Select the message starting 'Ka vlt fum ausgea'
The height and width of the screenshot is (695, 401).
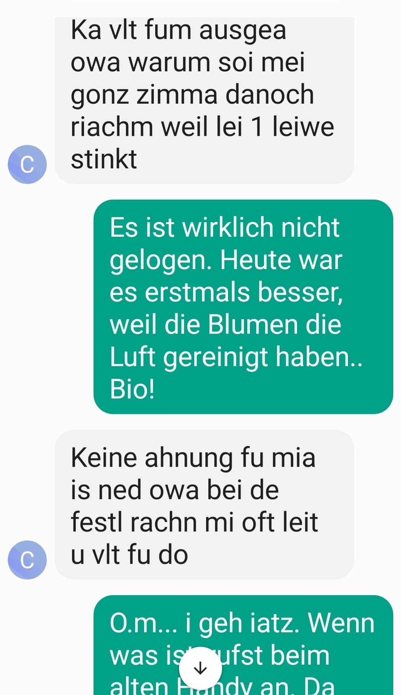click(204, 100)
